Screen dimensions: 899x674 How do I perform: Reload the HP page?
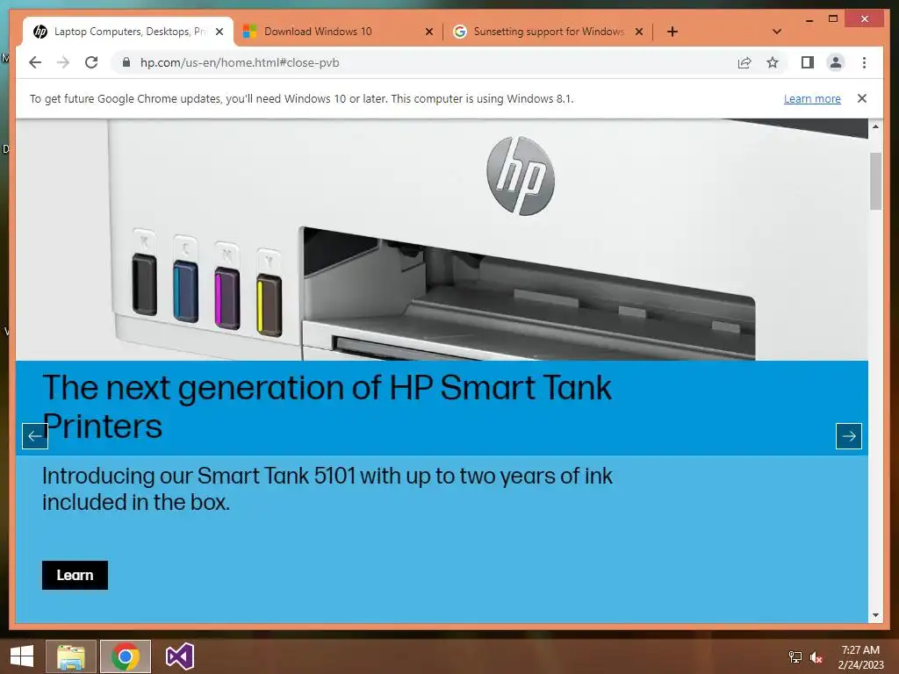pyautogui.click(x=91, y=62)
